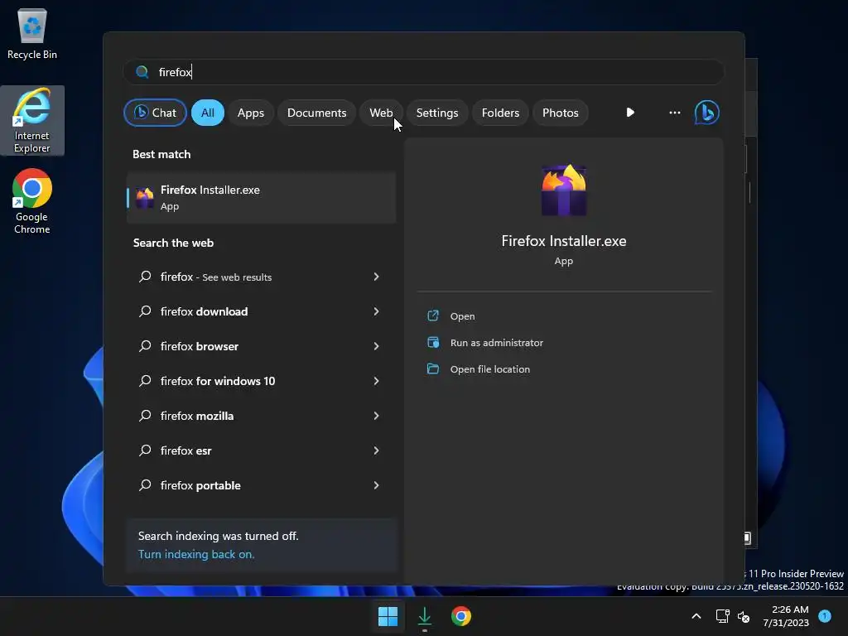Click the Run as administrator shield icon
Screen dimensions: 848x636
click(x=433, y=342)
